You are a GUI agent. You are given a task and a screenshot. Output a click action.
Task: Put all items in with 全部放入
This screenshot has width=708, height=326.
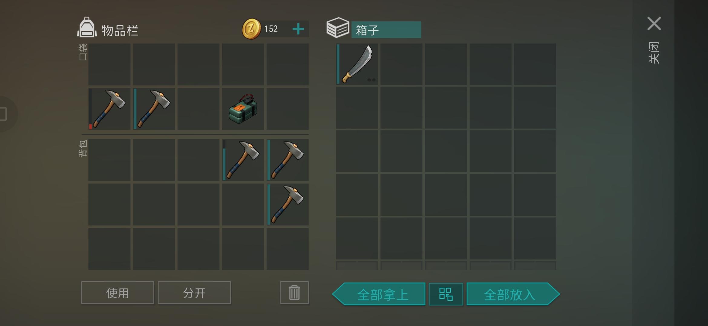pos(513,294)
